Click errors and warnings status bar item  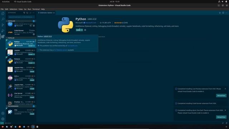[8, 123]
